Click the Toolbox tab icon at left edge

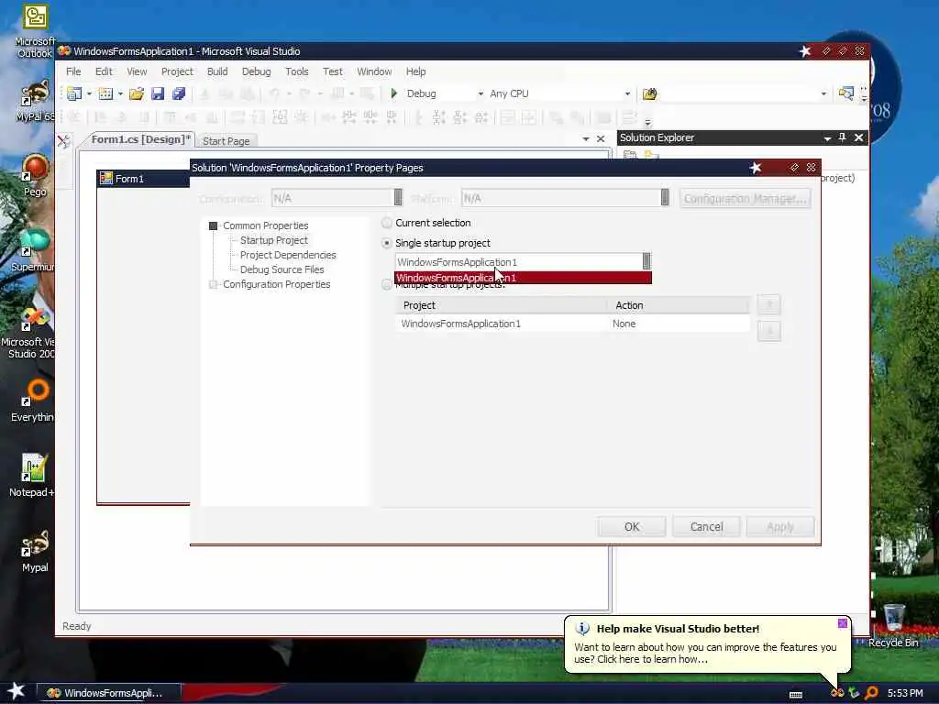[x=63, y=141]
